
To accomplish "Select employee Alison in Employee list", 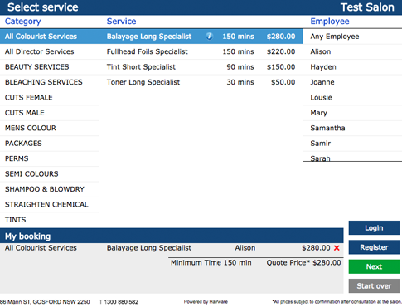I will coord(352,51).
